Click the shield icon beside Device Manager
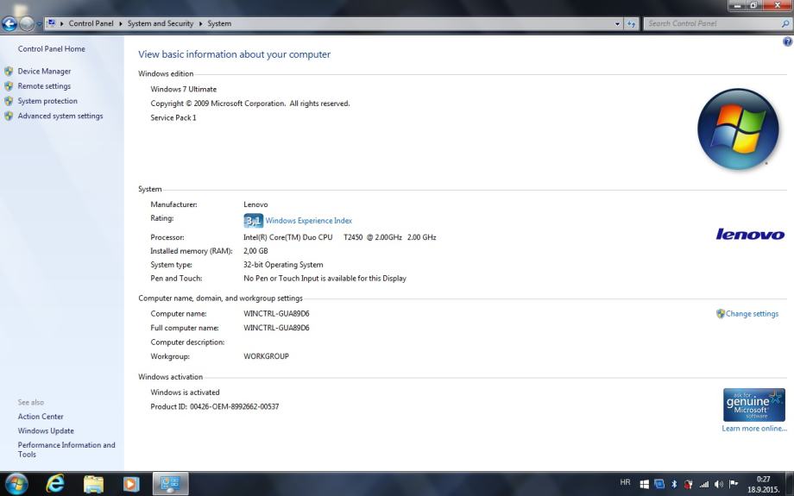 (9, 72)
